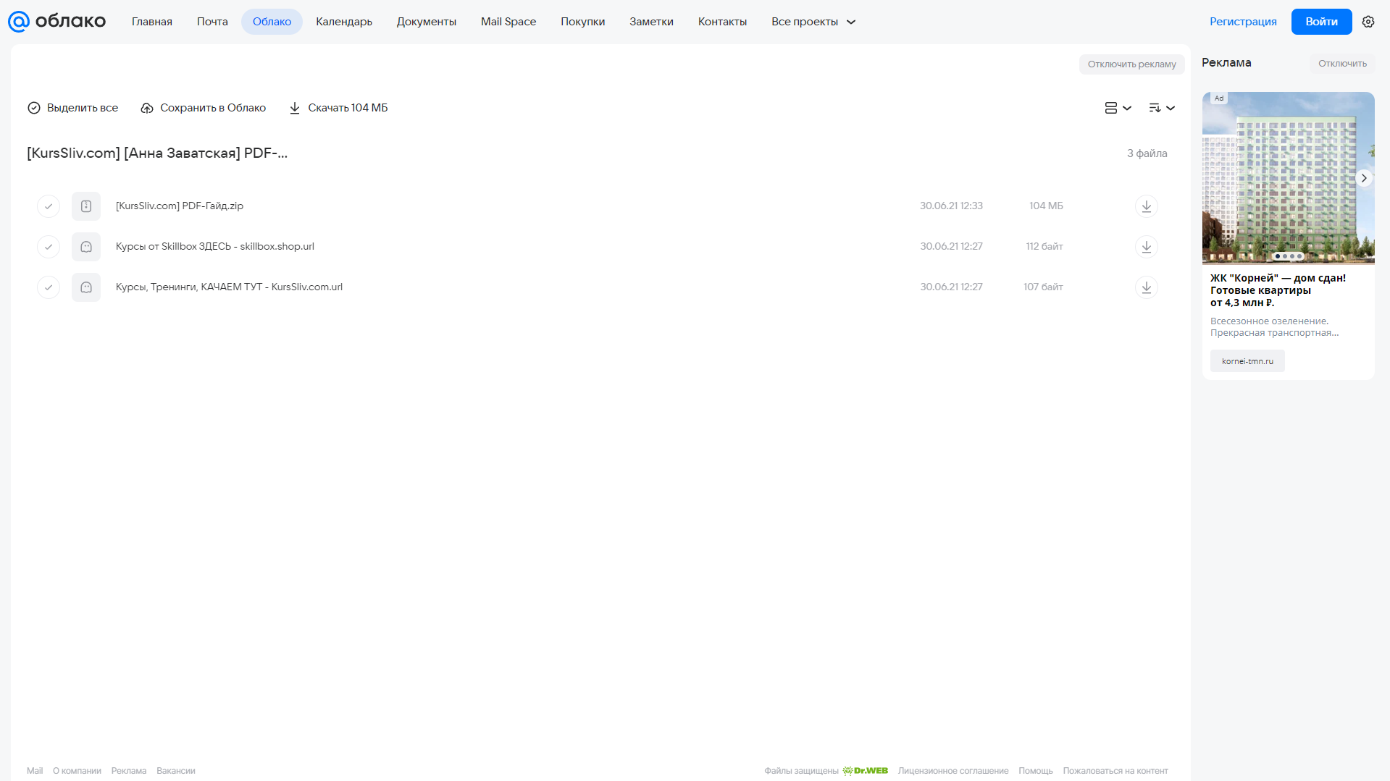
Task: Tick the checkbox for PDF-Гайд.zip
Action: (49, 206)
